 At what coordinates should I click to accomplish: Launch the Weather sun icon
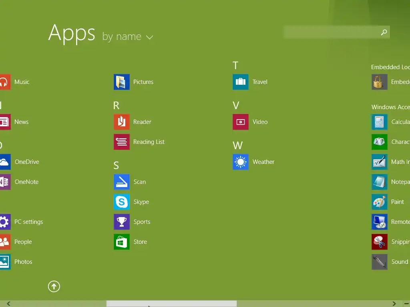[241, 162]
